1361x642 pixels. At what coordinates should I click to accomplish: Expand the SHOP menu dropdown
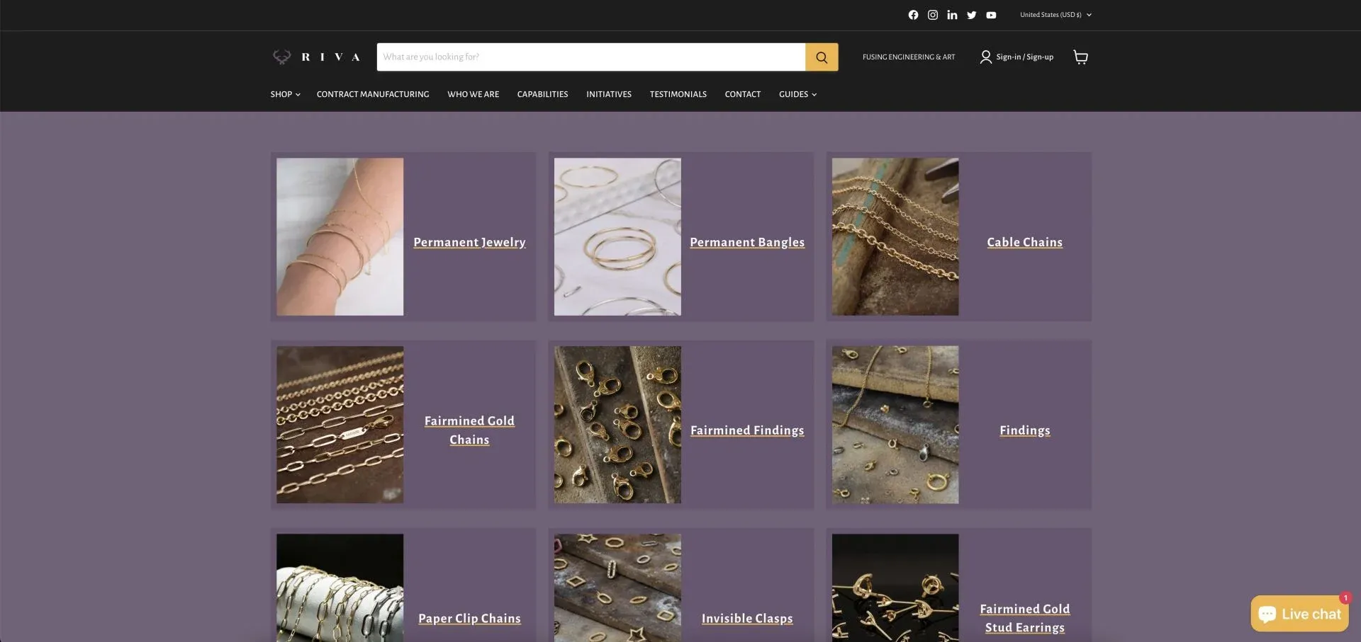(285, 94)
